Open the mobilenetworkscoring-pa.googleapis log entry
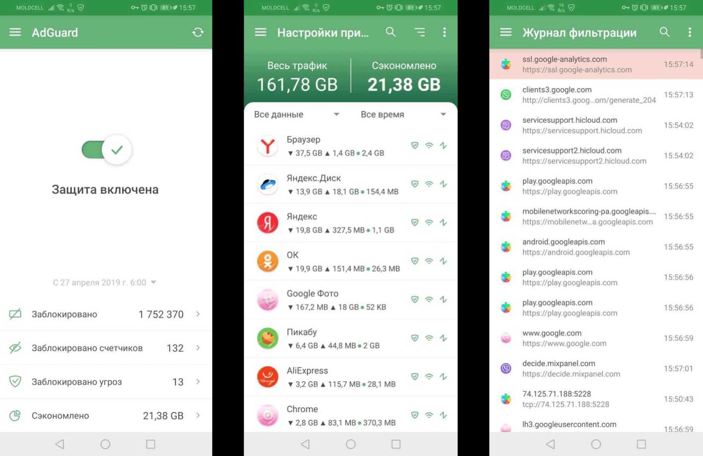 [596, 217]
